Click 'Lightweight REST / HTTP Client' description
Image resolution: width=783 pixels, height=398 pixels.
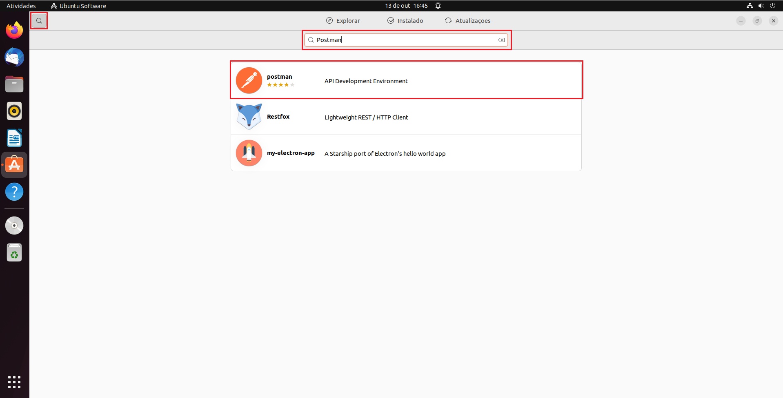point(366,117)
